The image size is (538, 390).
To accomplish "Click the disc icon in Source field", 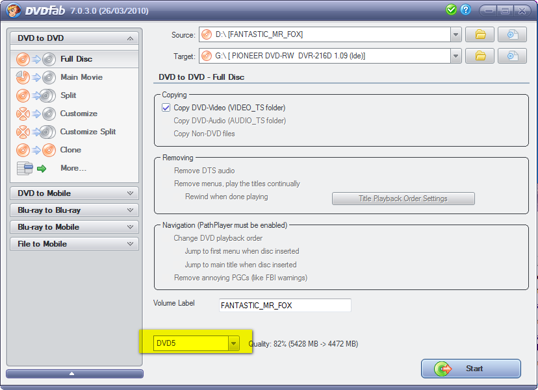I will point(207,34).
